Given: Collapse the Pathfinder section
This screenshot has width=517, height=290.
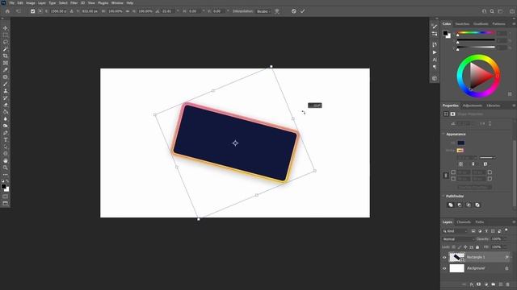Looking at the screenshot, I should tap(443, 196).
